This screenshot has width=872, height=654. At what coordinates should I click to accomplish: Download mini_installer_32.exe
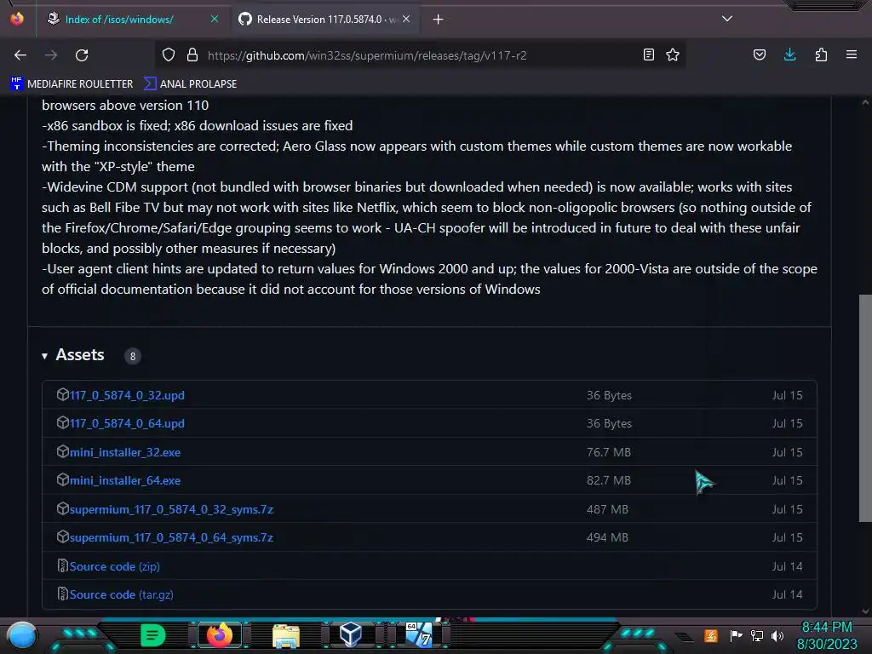click(x=125, y=453)
